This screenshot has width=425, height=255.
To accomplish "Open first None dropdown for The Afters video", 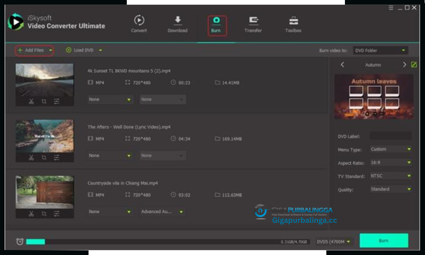I will (110, 155).
